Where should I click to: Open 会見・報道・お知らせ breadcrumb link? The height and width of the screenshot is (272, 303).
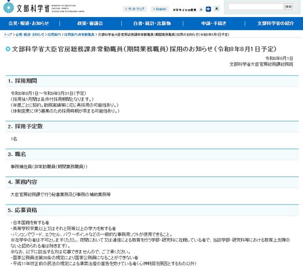[30, 35]
